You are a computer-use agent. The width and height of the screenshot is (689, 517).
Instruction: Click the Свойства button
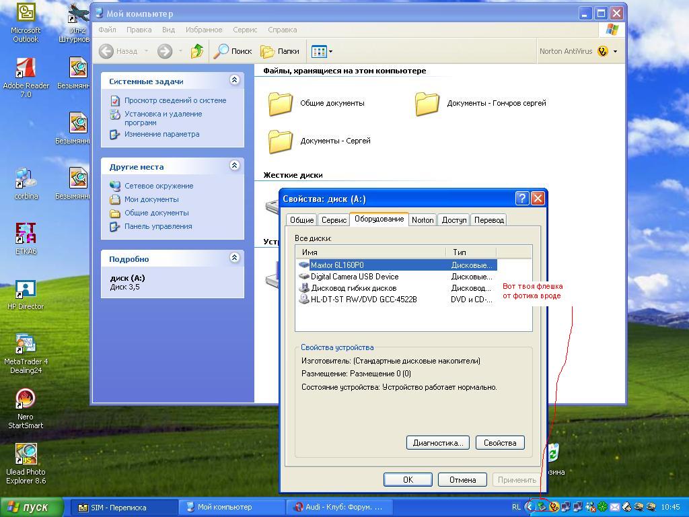point(499,442)
